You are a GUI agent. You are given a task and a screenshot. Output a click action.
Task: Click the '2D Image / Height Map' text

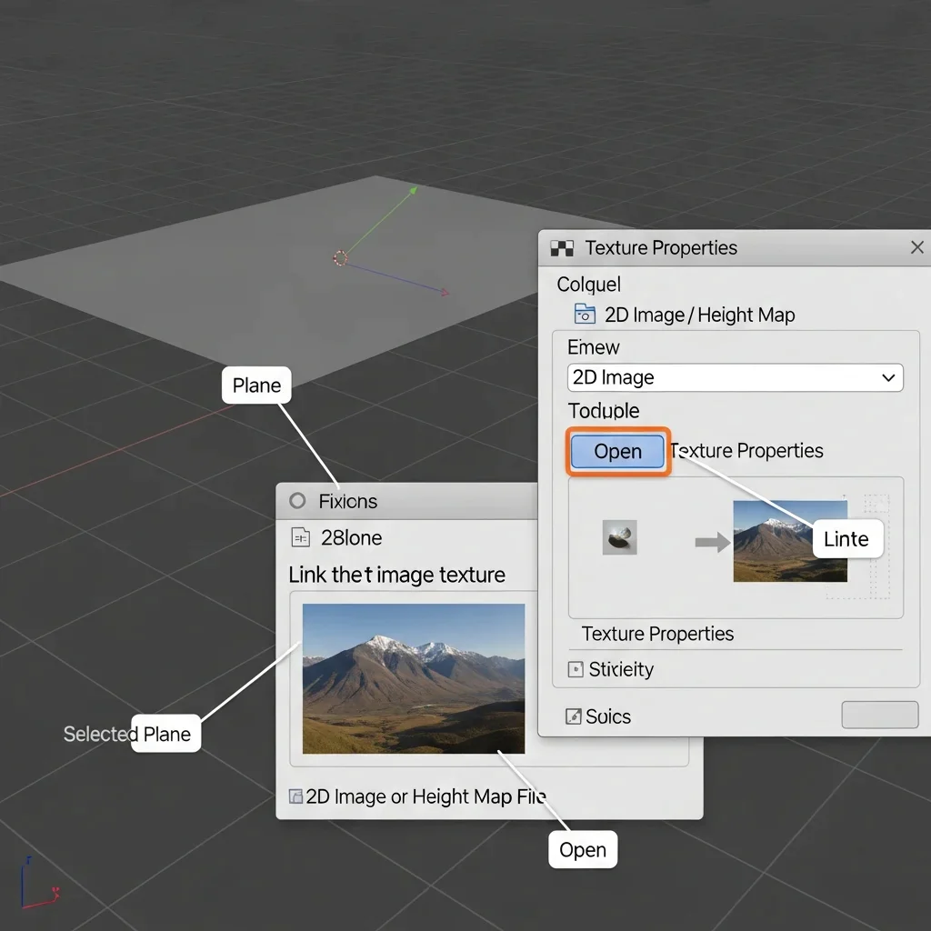[x=699, y=315]
